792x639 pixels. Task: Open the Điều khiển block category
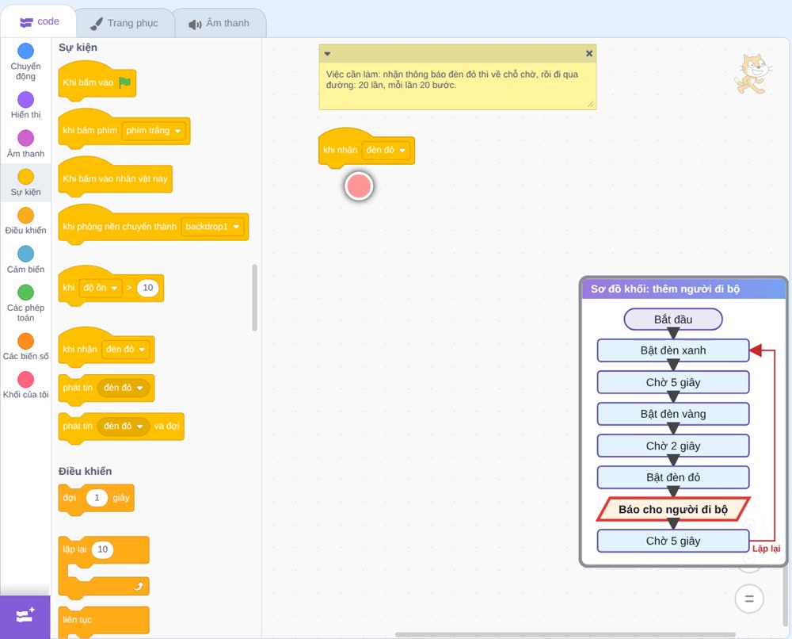coord(25,221)
